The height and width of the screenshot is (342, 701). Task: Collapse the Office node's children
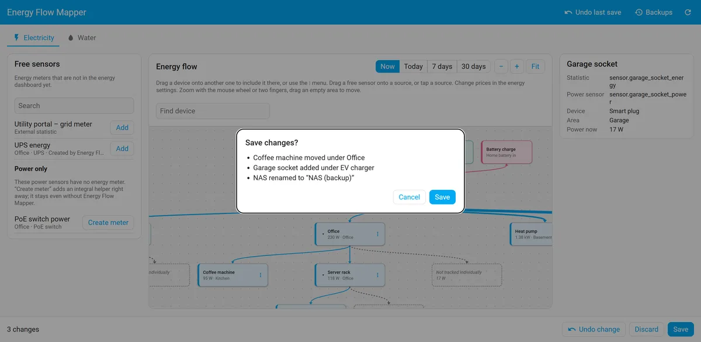click(323, 234)
